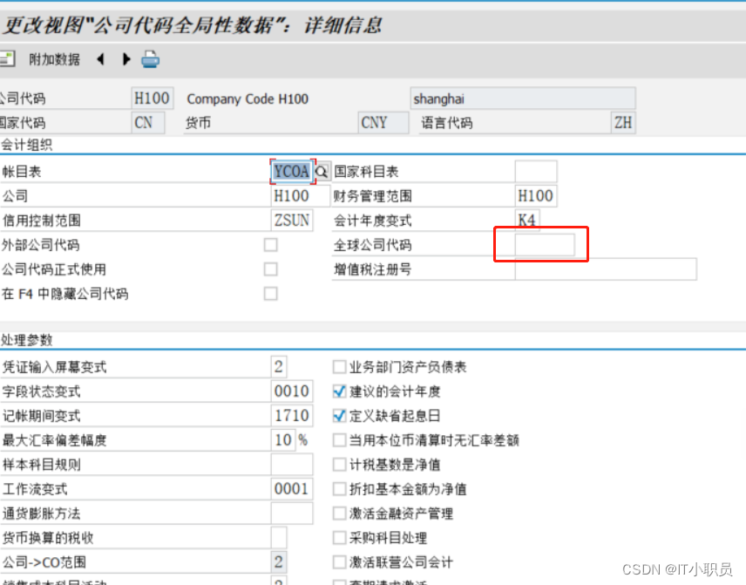
Task: Click company code field H100 in header
Action: [x=153, y=99]
